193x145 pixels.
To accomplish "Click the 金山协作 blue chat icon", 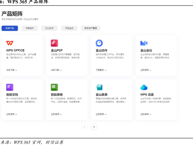I will (x=99, y=43).
